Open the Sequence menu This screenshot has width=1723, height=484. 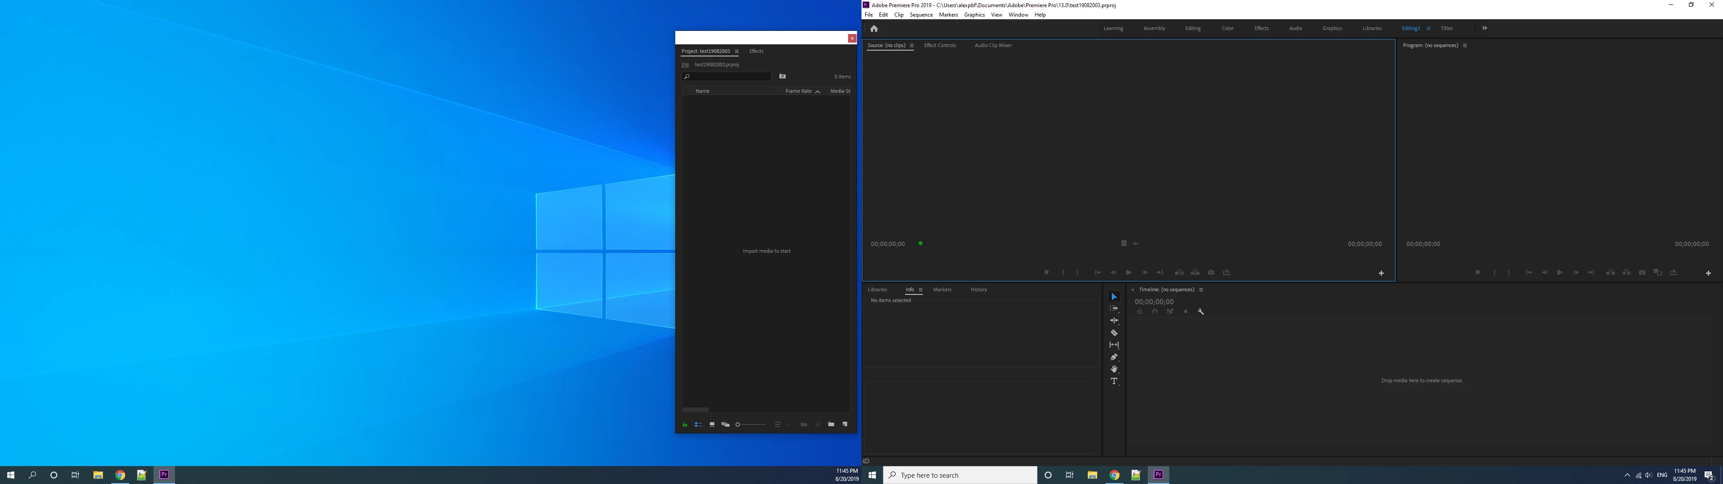920,15
